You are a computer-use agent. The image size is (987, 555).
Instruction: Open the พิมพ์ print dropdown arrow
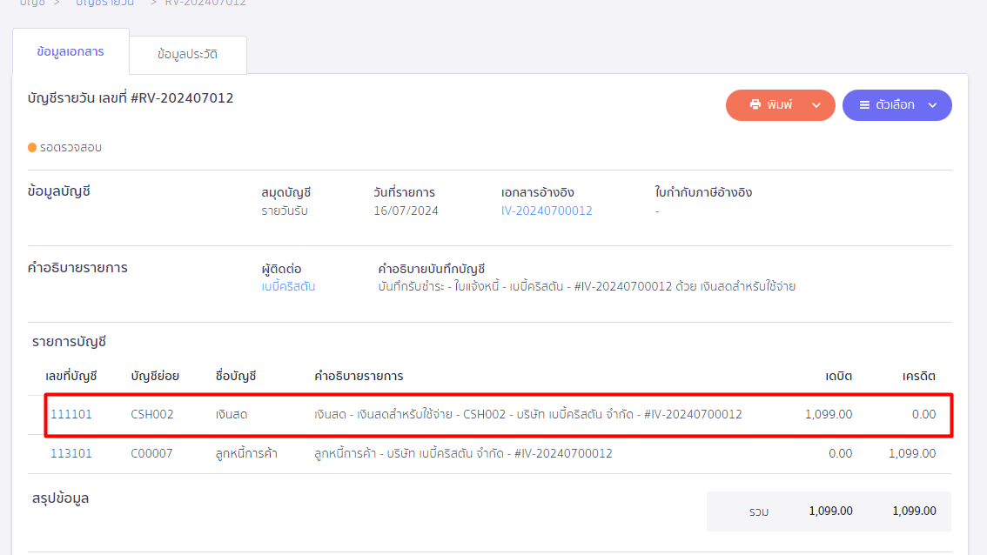click(x=816, y=104)
